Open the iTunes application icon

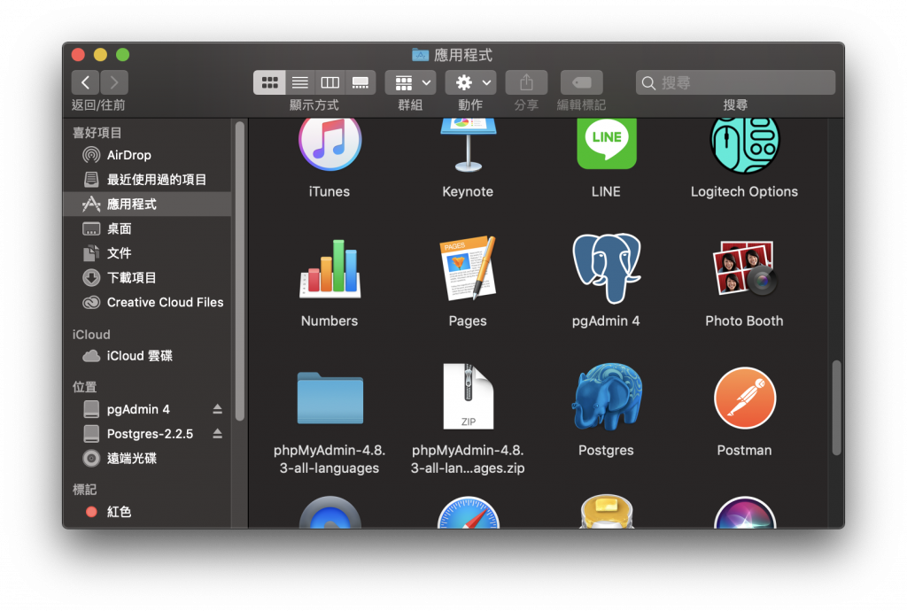(x=329, y=144)
